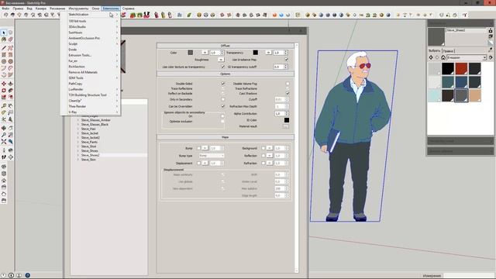Expand Steve_Glasses_Amber tree node
This screenshot has width=496, height=279.
[x=77, y=120]
